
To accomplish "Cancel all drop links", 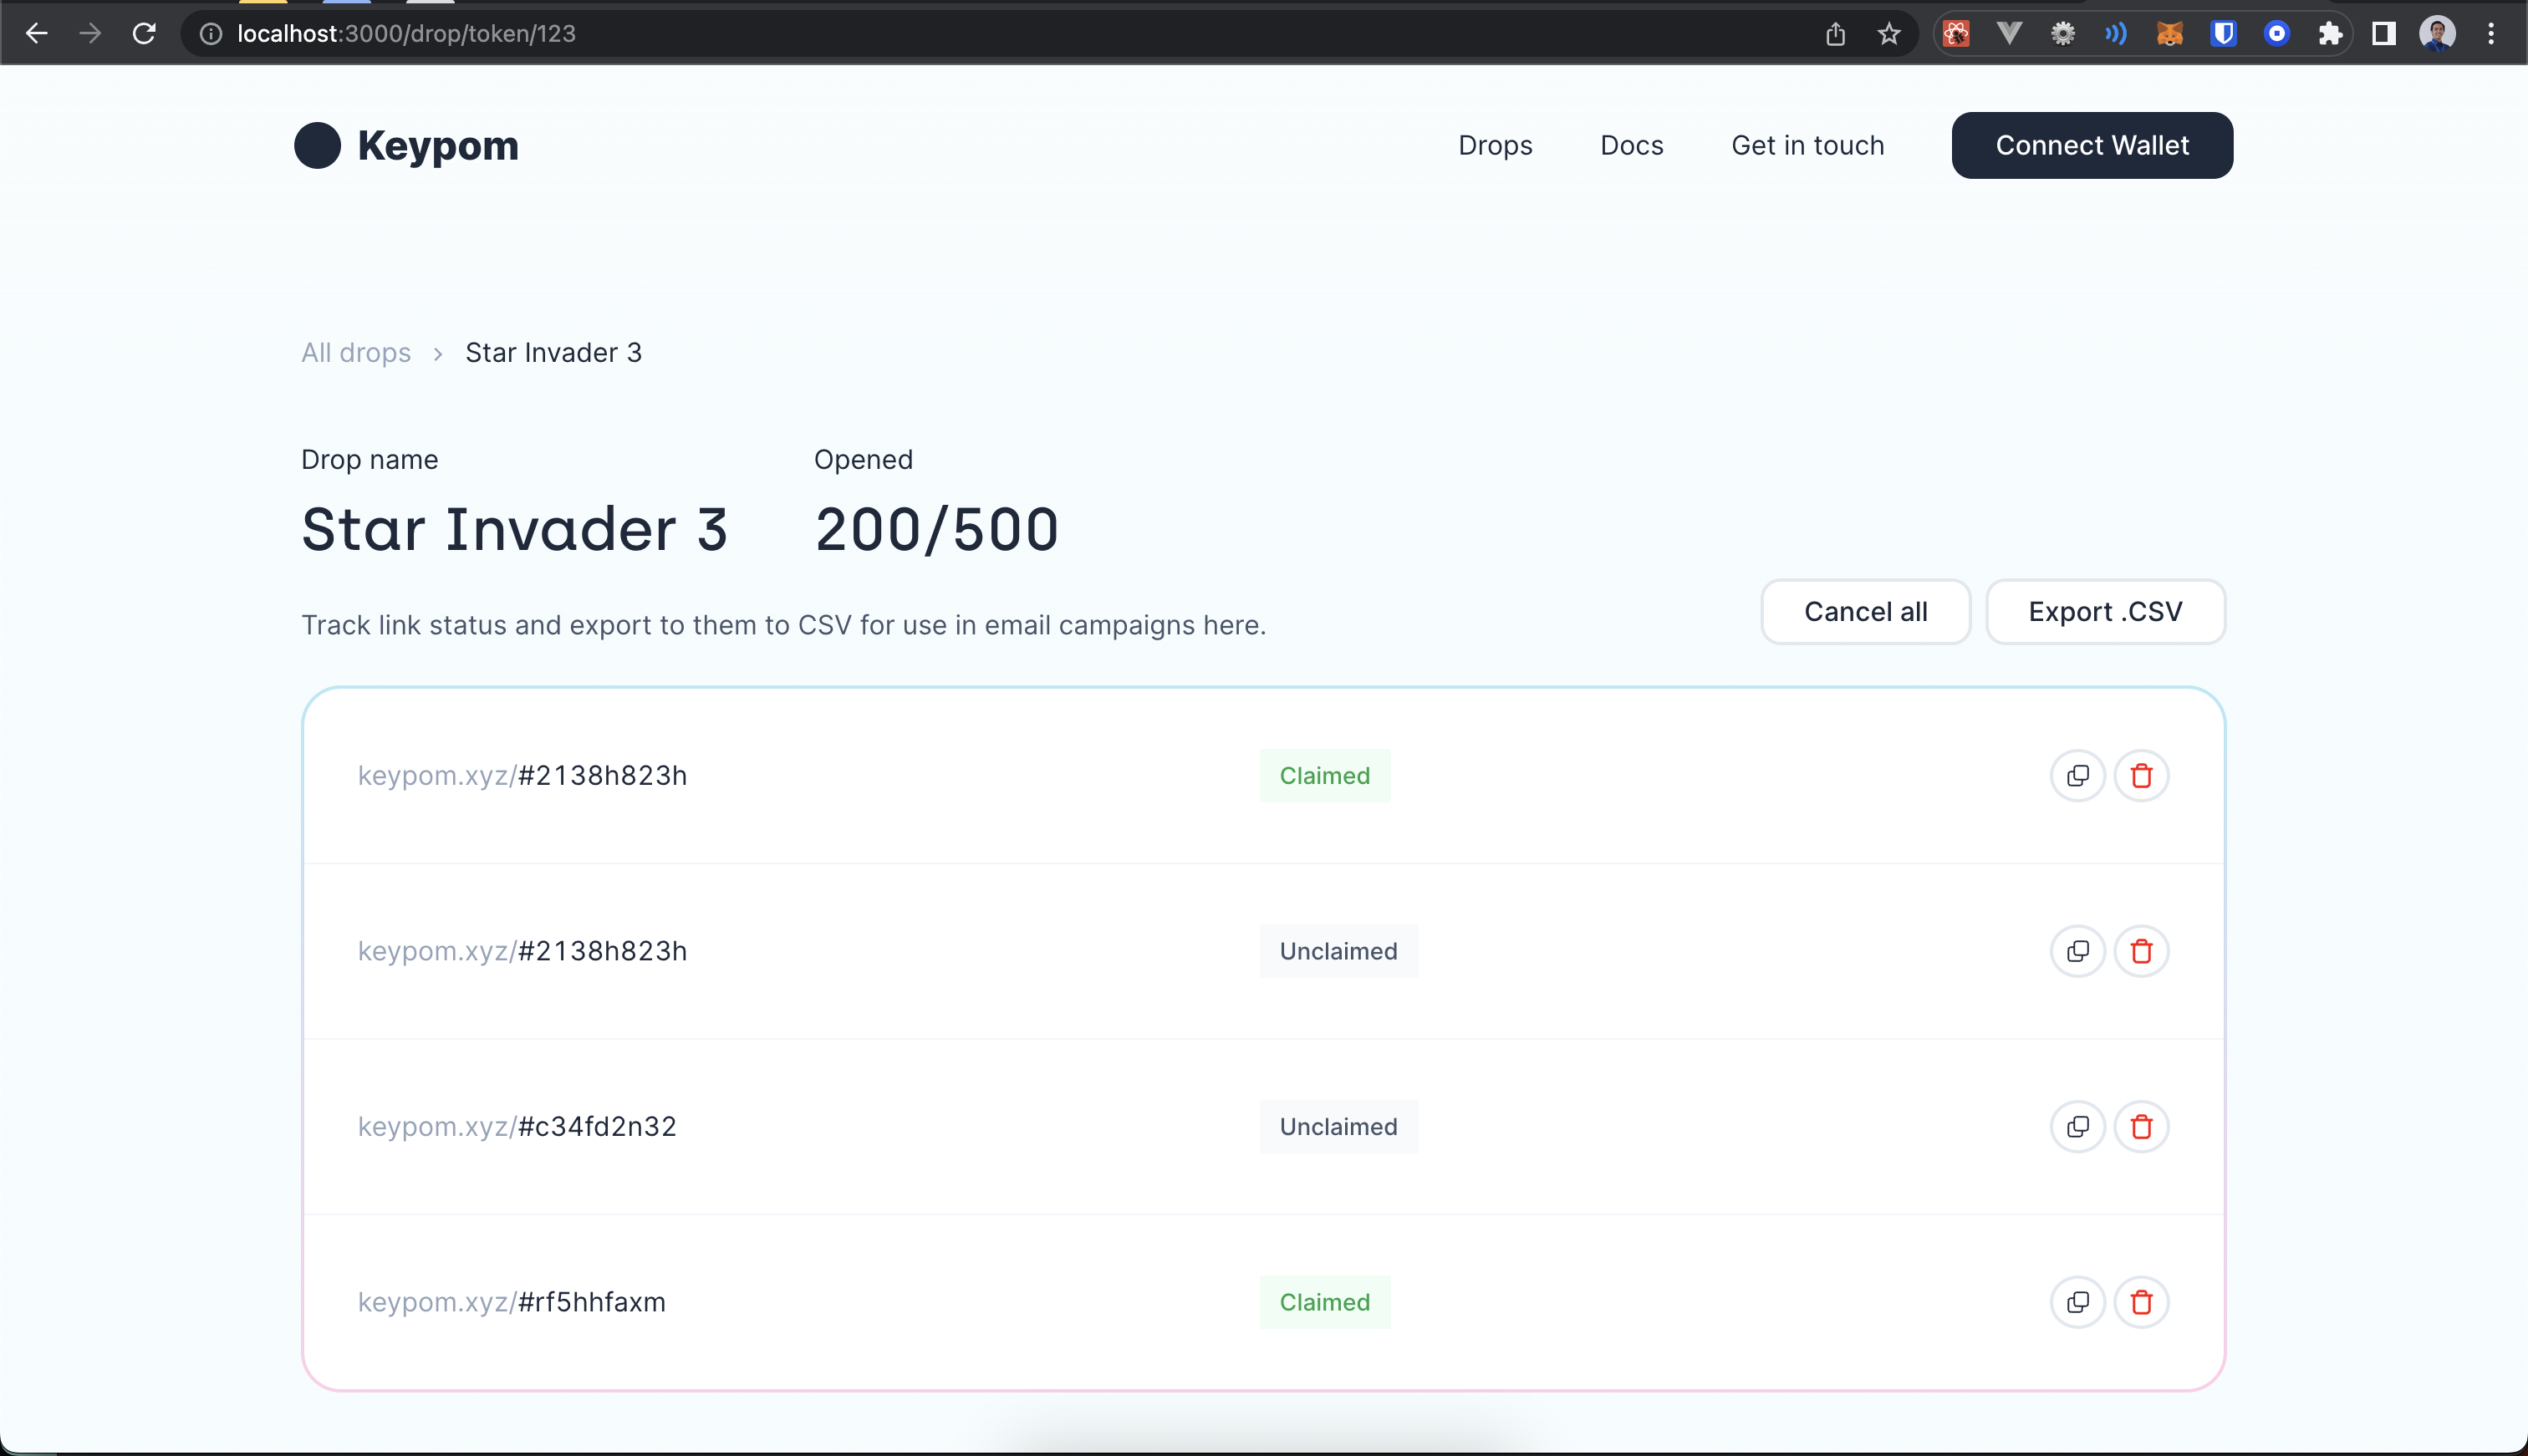I will coord(1865,611).
